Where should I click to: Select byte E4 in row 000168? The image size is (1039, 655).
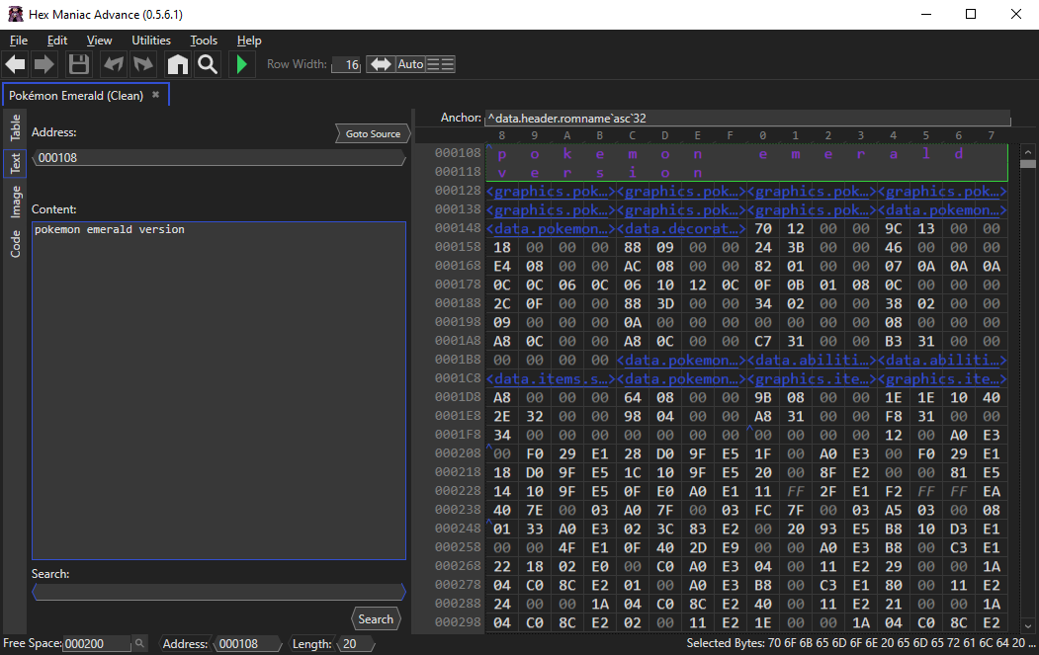502,266
